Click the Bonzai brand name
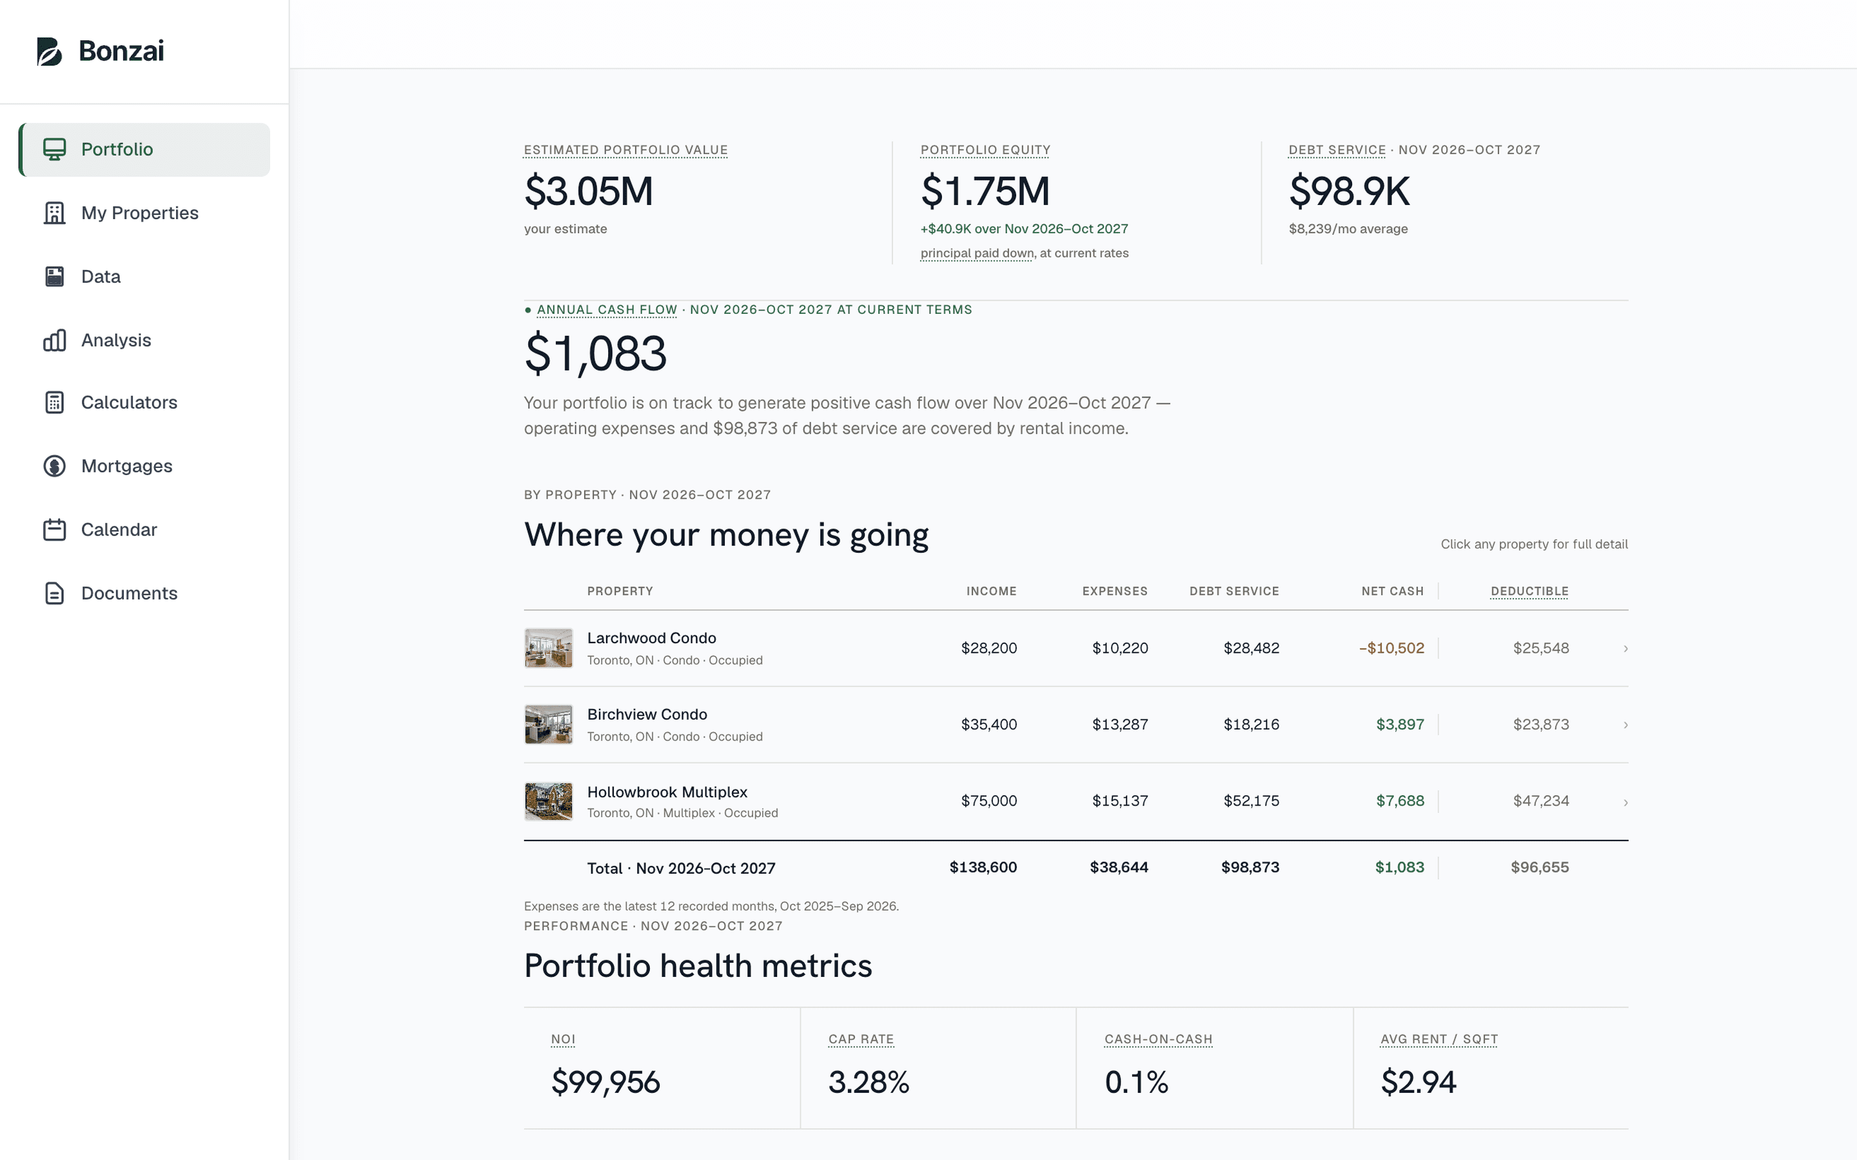The image size is (1857, 1160). pos(121,51)
